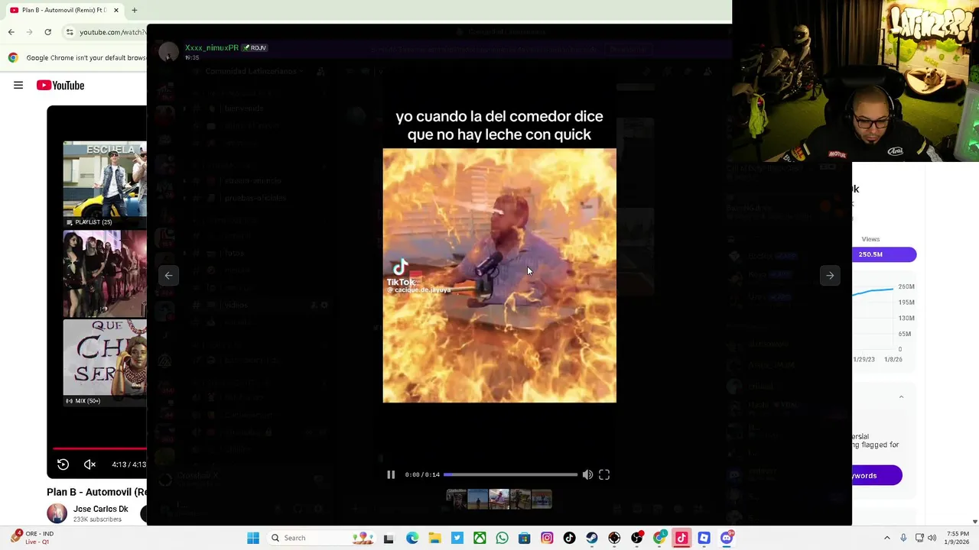Viewport: 979px width, 550px height.
Task: Enter fullscreen for the media viewer video
Action: [x=604, y=474]
